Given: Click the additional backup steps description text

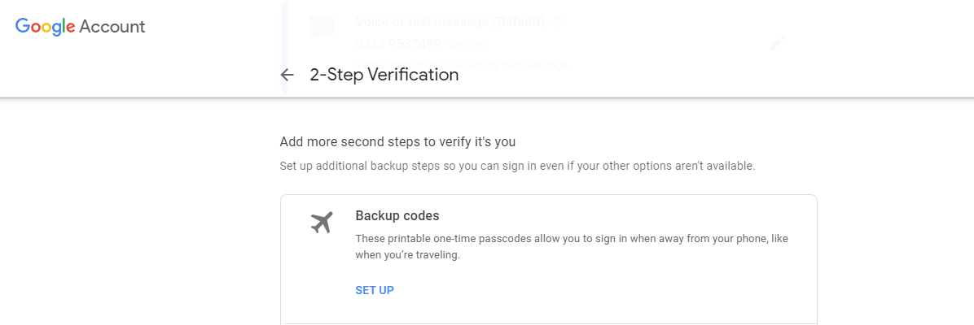Looking at the screenshot, I should tap(517, 167).
